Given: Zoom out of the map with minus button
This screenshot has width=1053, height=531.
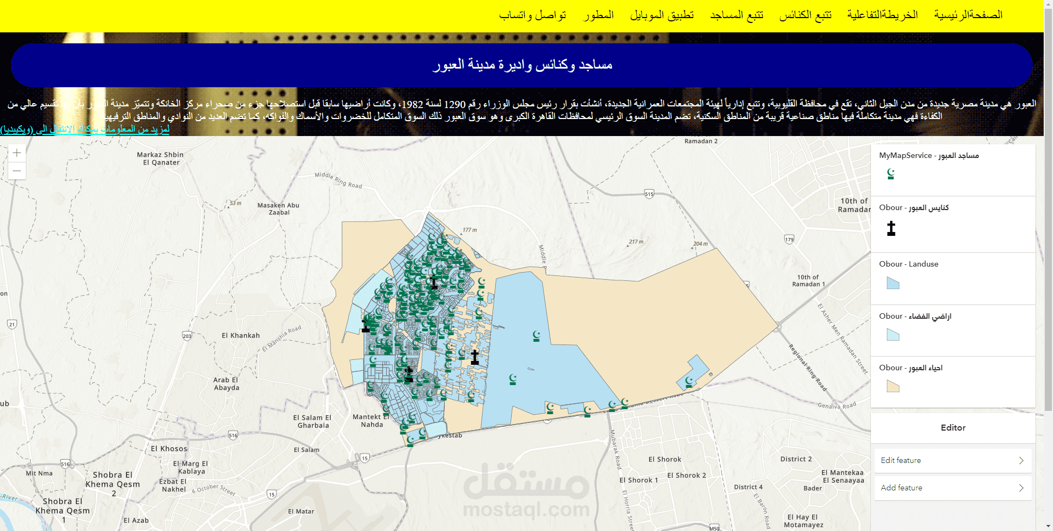Looking at the screenshot, I should coord(17,171).
